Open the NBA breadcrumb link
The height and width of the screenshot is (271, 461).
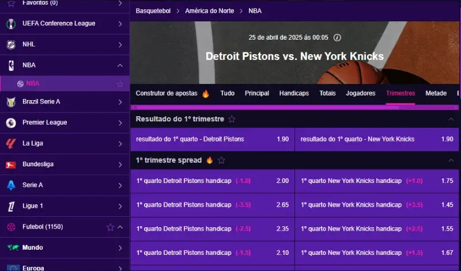[x=255, y=11]
